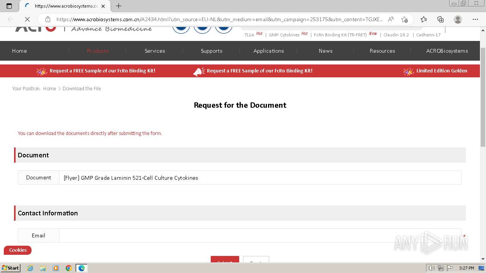Select the address bar URL
Viewport: 486px width, 273px height.
pos(219,19)
